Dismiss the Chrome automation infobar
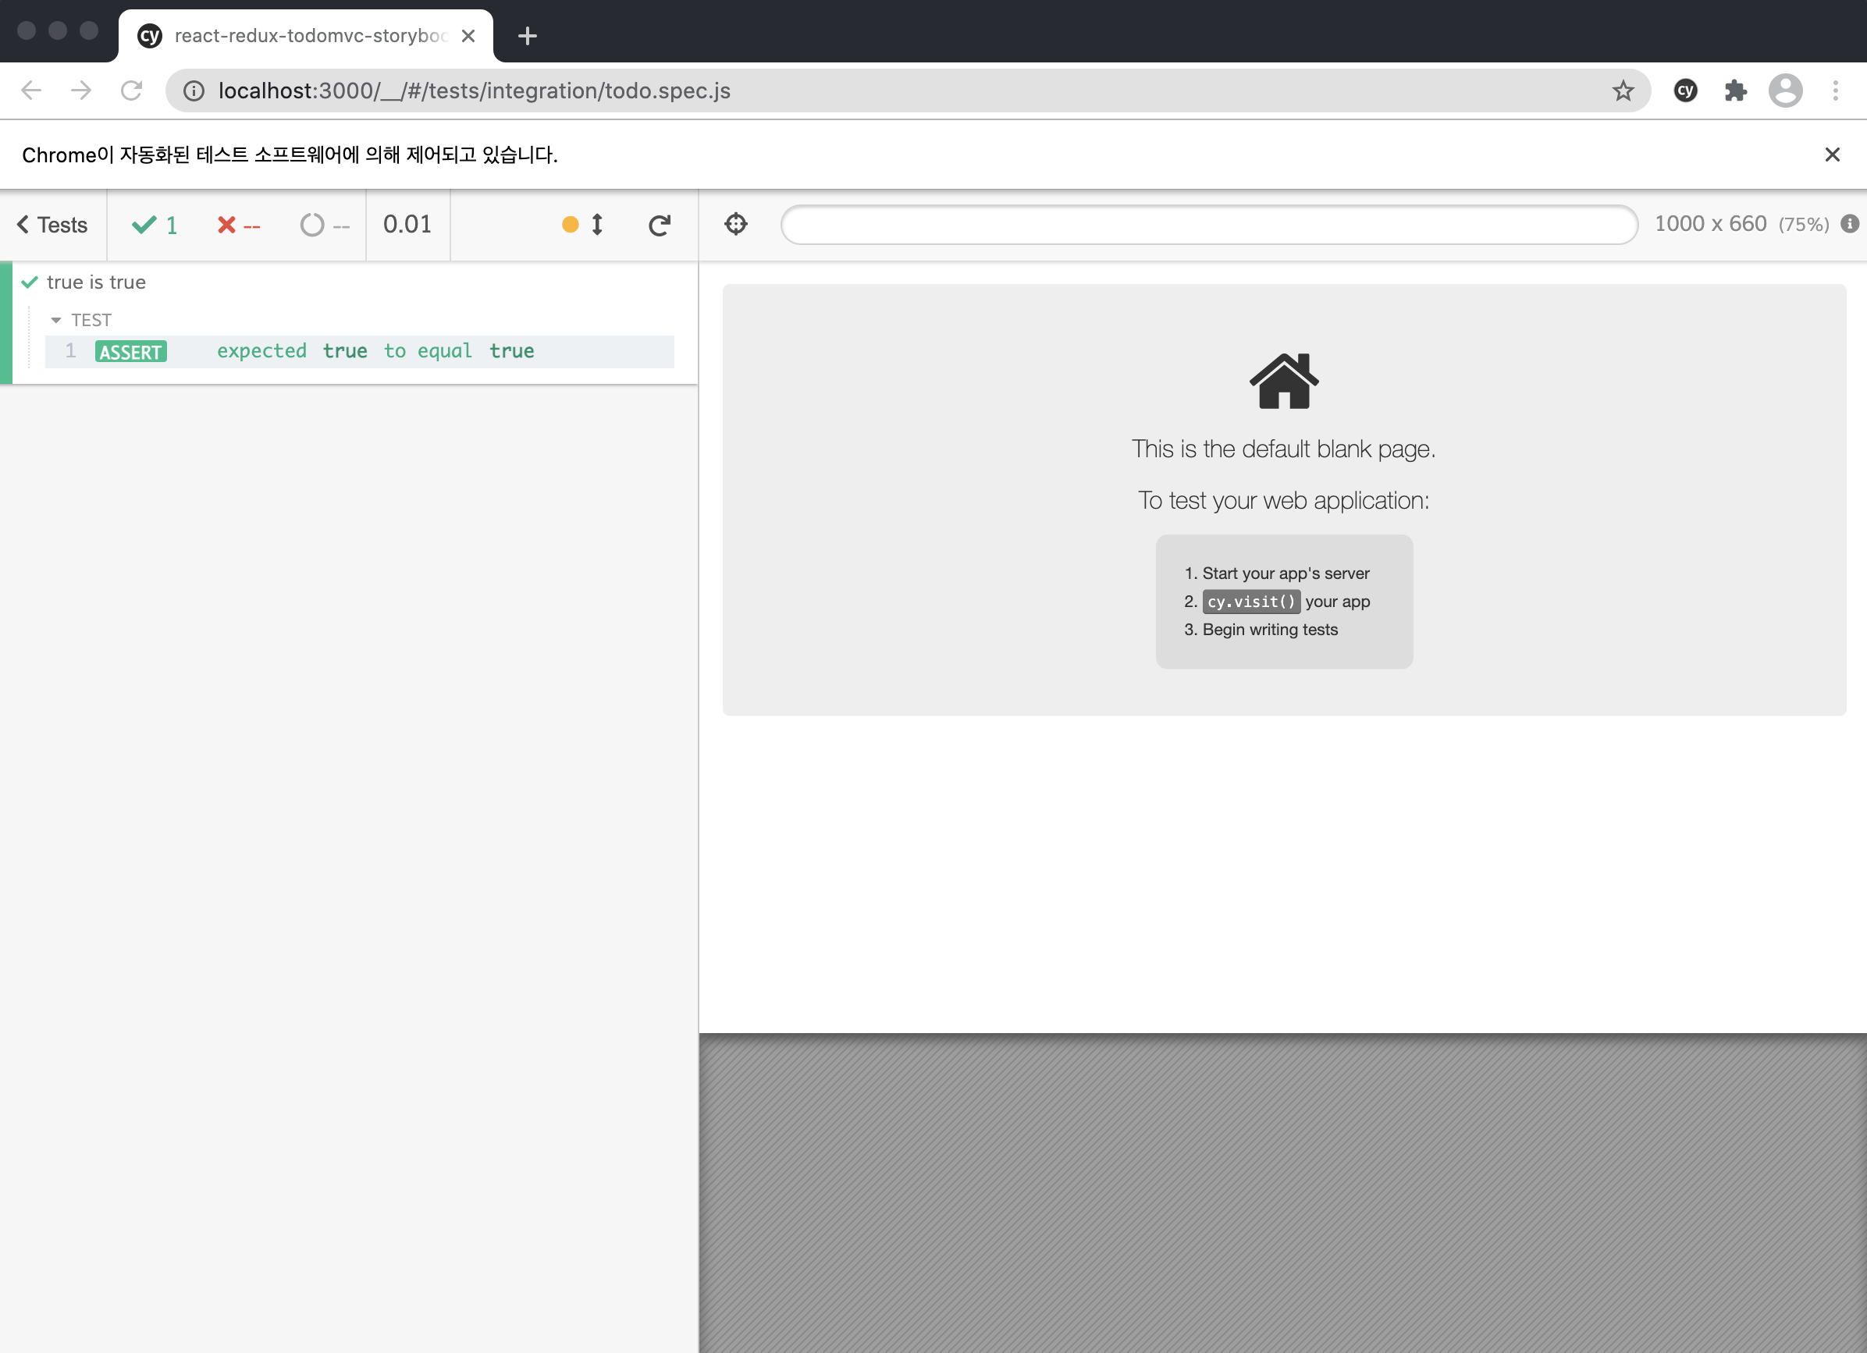Screen dimensions: 1867x1353 (x=1832, y=154)
